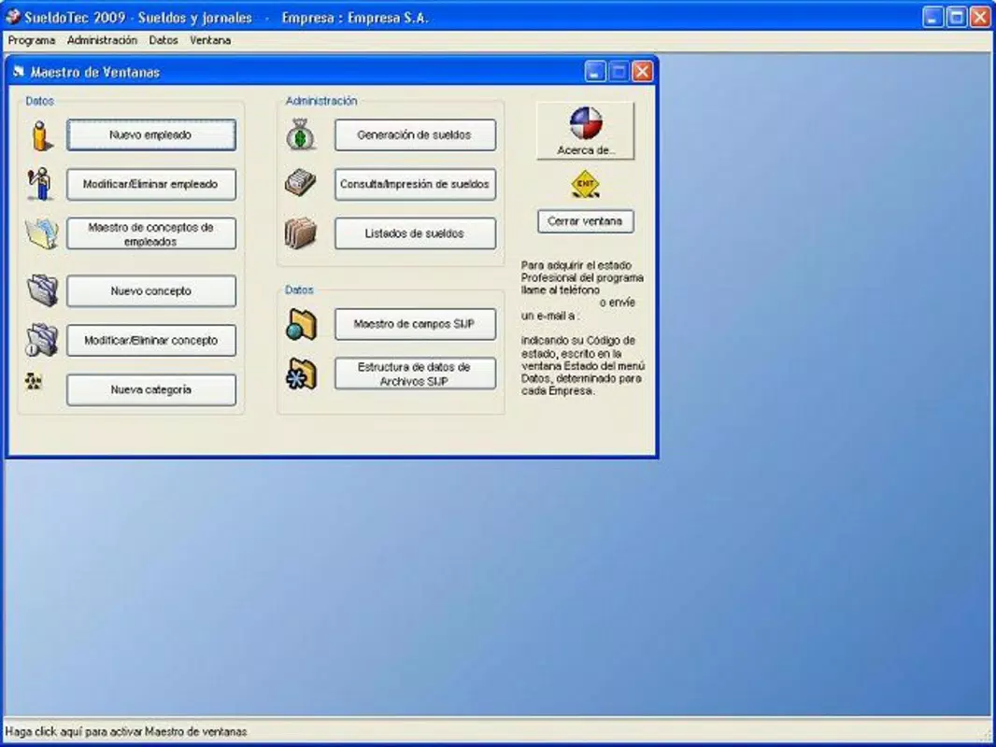Close the Maestro de Ventanas window
996x747 pixels.
coord(642,72)
